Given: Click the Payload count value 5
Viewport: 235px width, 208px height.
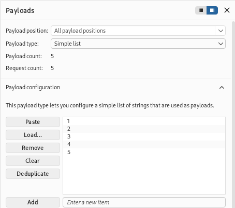Looking at the screenshot, I should [x=52, y=56].
